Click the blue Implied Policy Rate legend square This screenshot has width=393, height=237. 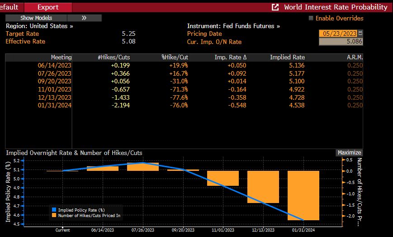point(54,210)
